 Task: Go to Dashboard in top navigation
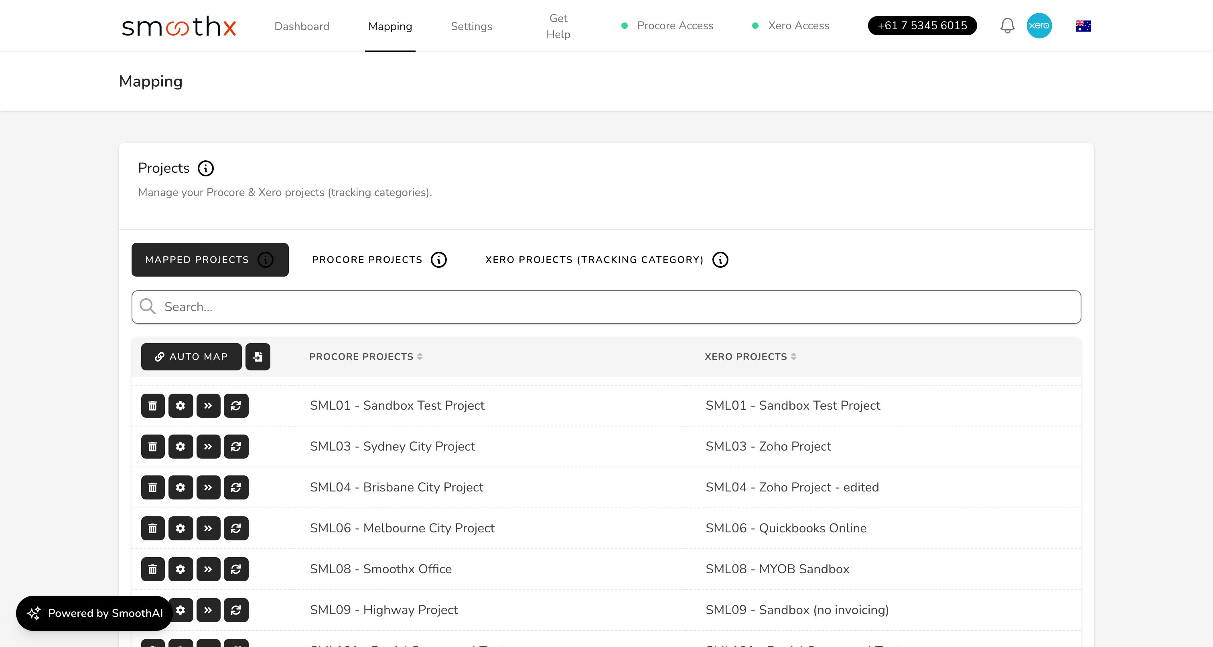(x=302, y=26)
